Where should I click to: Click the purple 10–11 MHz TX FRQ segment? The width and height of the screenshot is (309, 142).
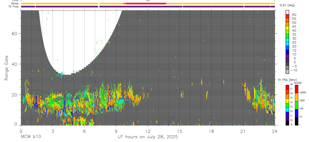[x=287, y=118]
